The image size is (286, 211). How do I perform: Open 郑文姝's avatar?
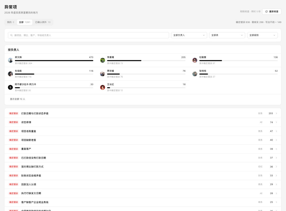tap(10, 60)
